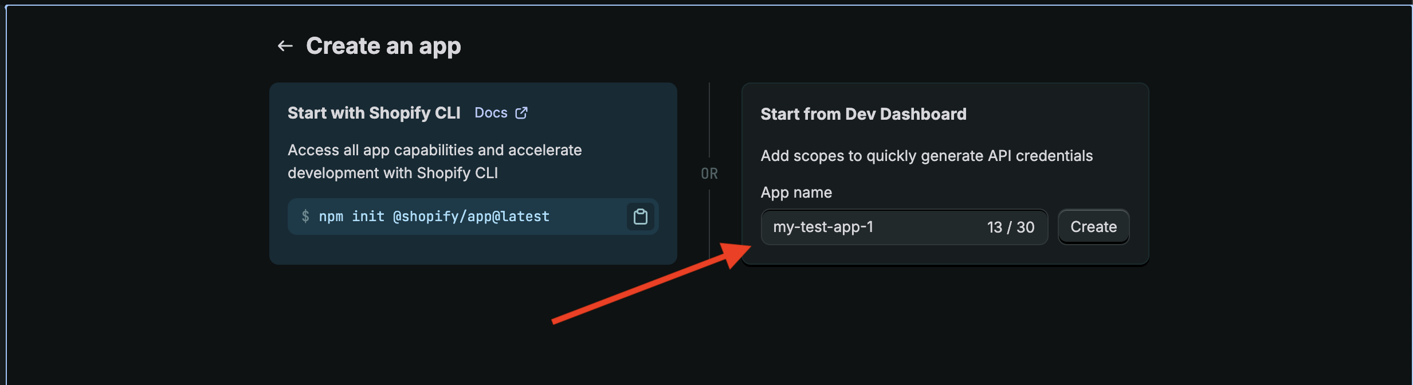Click the Create button
Screen dimensions: 1413x385
[1093, 227]
